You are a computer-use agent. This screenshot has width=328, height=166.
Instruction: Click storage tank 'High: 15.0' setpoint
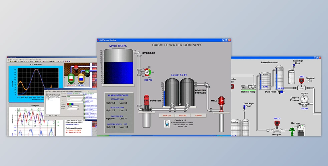(111, 103)
